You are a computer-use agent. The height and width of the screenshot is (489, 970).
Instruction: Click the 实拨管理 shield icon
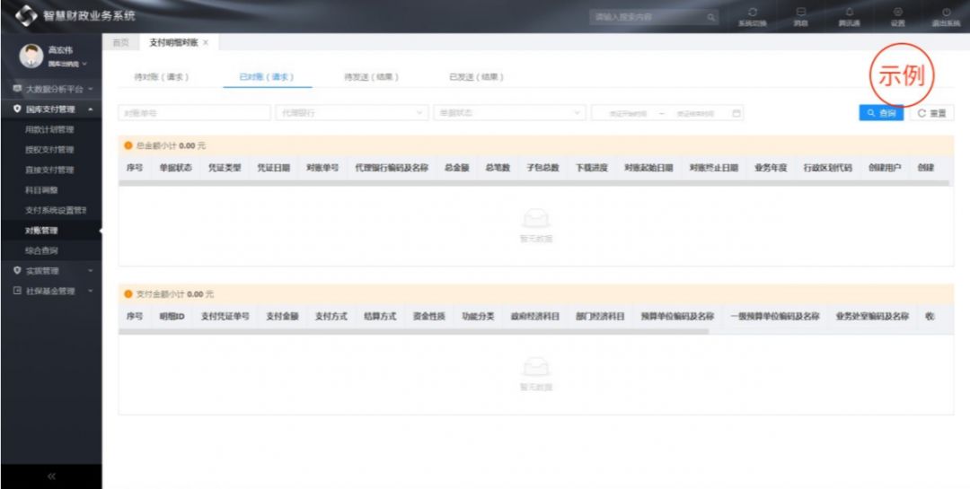17,271
